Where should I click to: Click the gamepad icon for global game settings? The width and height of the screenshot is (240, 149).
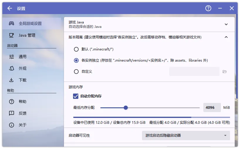click(x=11, y=23)
